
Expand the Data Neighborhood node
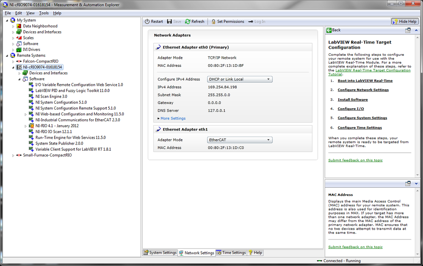(x=13, y=26)
